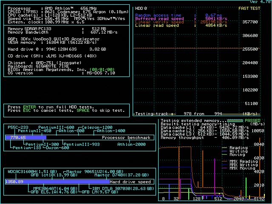Viewport: 272px width, 204px height.
Task: Click the green SPACE key label
Action: click(x=83, y=110)
